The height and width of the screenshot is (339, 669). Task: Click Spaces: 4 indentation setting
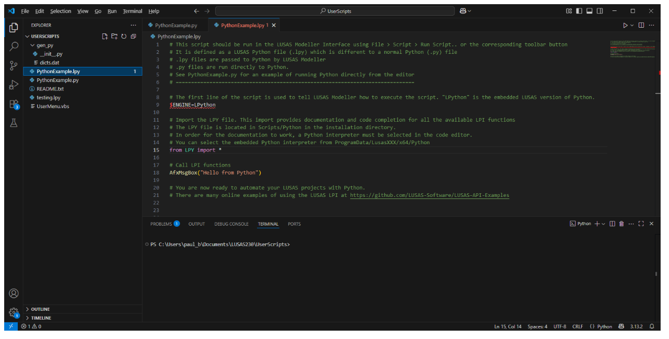pyautogui.click(x=537, y=326)
